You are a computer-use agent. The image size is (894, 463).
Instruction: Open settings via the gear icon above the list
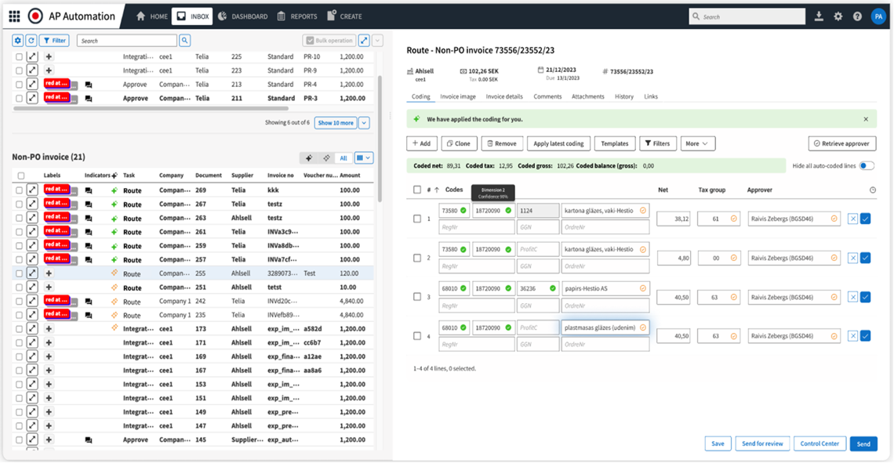pos(16,40)
